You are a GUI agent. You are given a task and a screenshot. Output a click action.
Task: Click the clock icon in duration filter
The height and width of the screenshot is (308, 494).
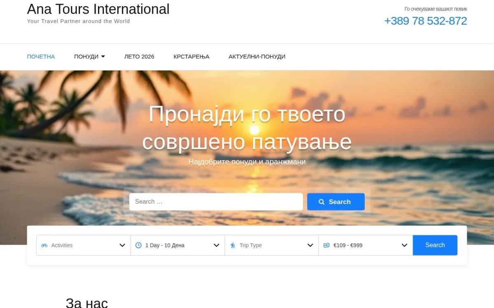pyautogui.click(x=138, y=245)
